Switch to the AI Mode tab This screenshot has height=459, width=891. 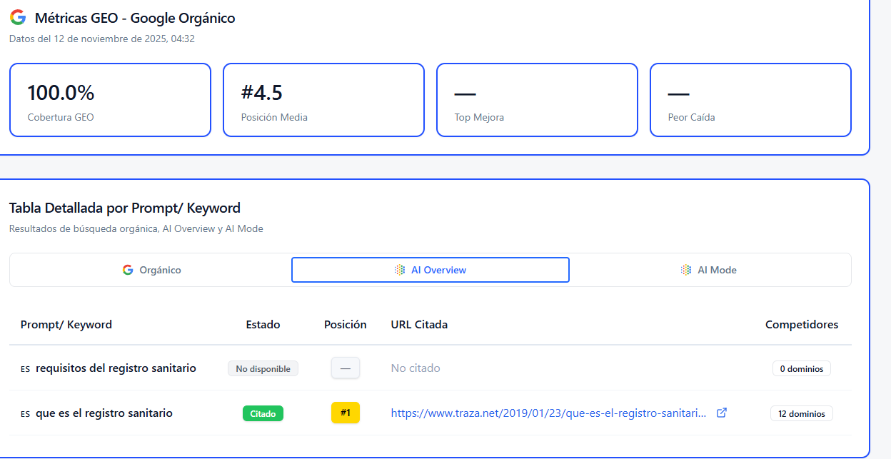710,270
